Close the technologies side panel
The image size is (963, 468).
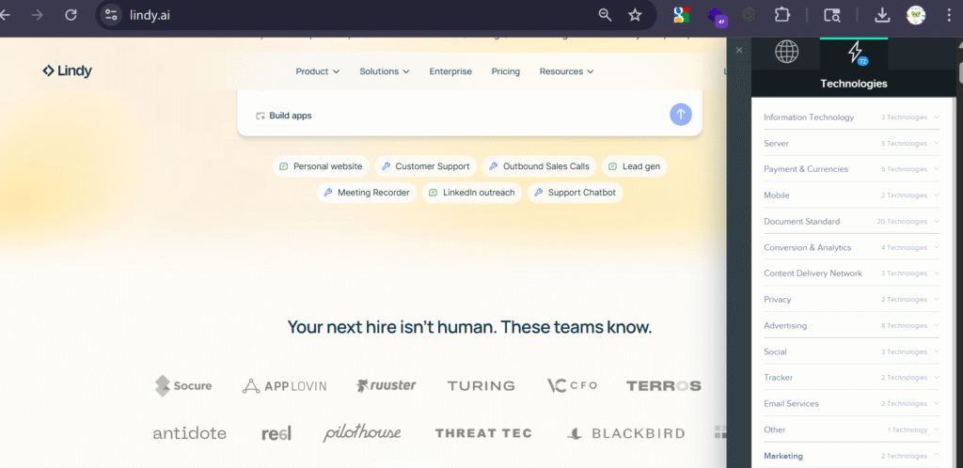pos(739,50)
